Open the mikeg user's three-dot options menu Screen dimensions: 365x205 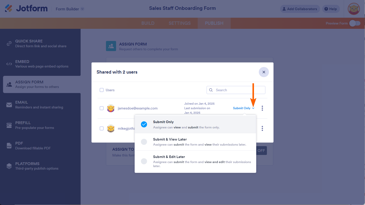(262, 128)
